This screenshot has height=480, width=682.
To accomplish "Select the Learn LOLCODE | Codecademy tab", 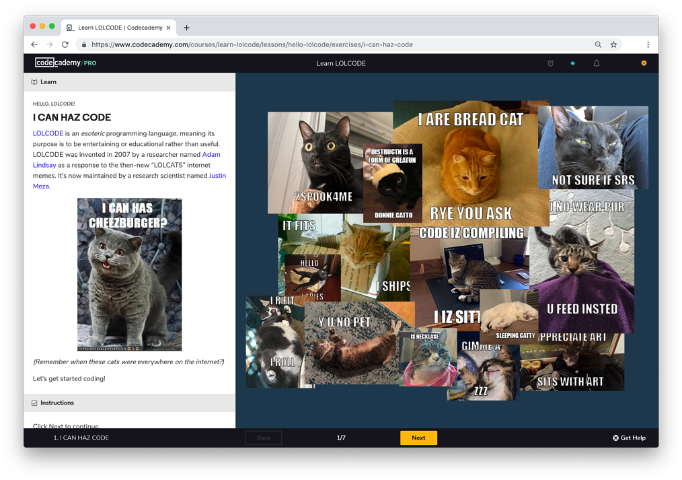I will (118, 28).
